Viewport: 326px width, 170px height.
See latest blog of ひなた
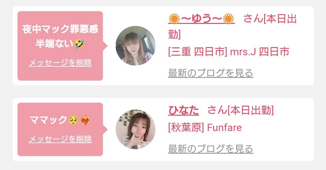click(211, 149)
